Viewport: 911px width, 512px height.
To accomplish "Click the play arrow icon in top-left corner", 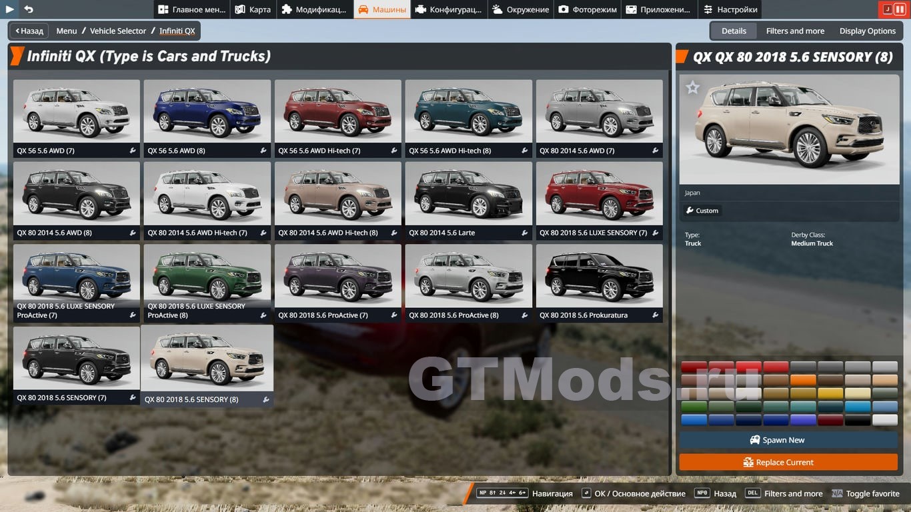I will (x=9, y=9).
